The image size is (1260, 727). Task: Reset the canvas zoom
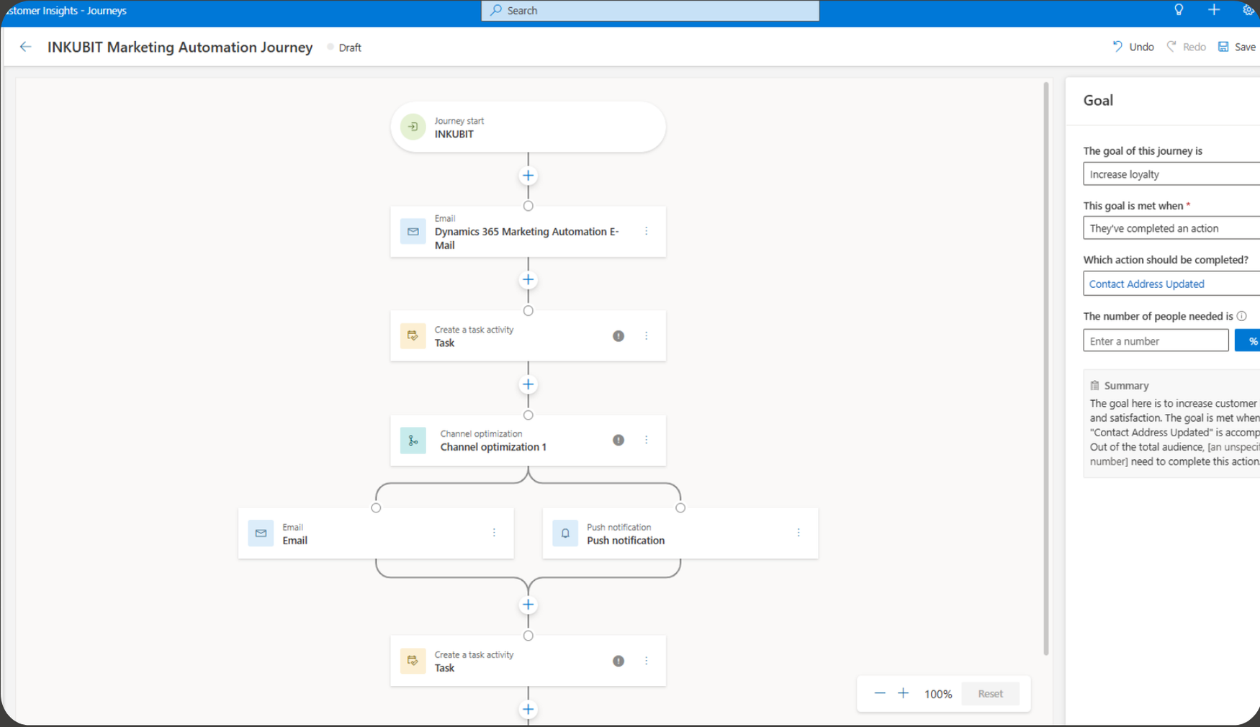[990, 694]
